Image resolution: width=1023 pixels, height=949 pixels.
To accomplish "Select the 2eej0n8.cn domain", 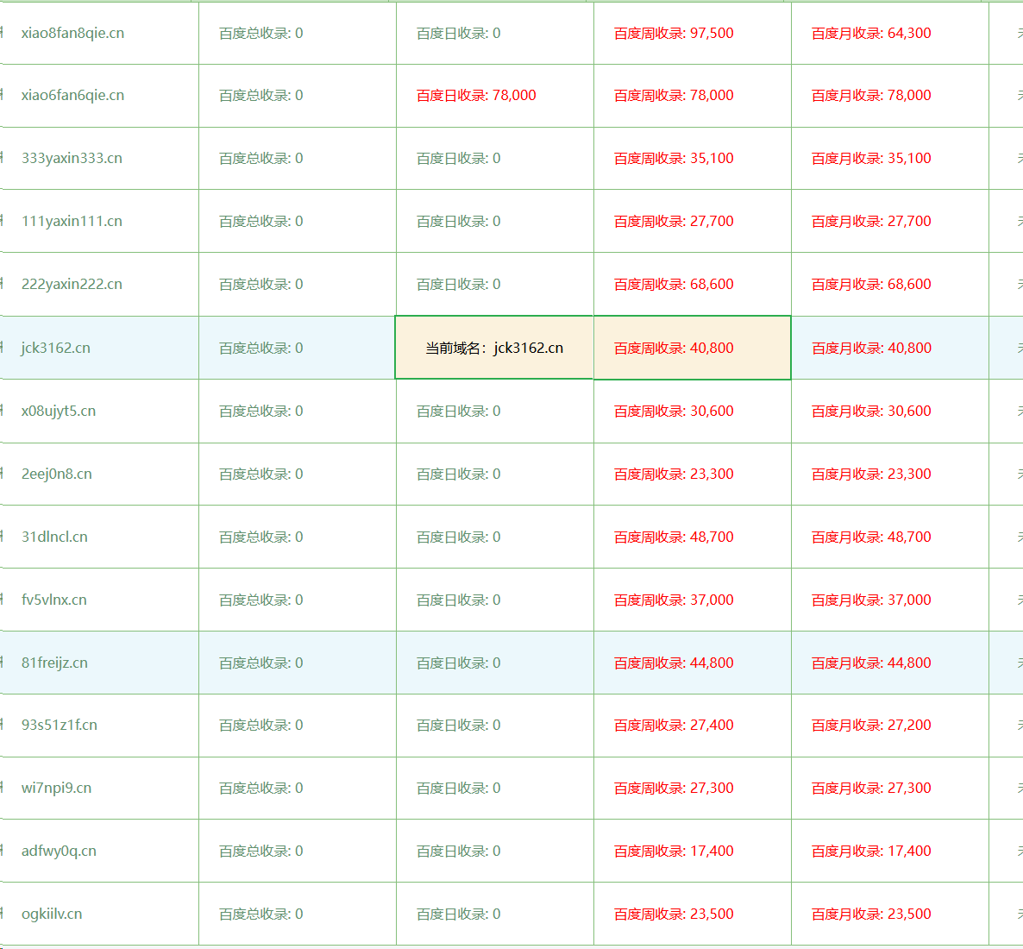I will [57, 474].
